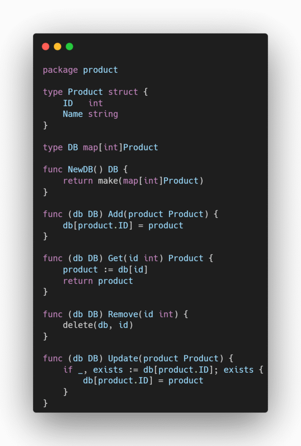Image resolution: width=301 pixels, height=446 pixels.
Task: Click the 'if' keyword in Update
Action: point(68,370)
